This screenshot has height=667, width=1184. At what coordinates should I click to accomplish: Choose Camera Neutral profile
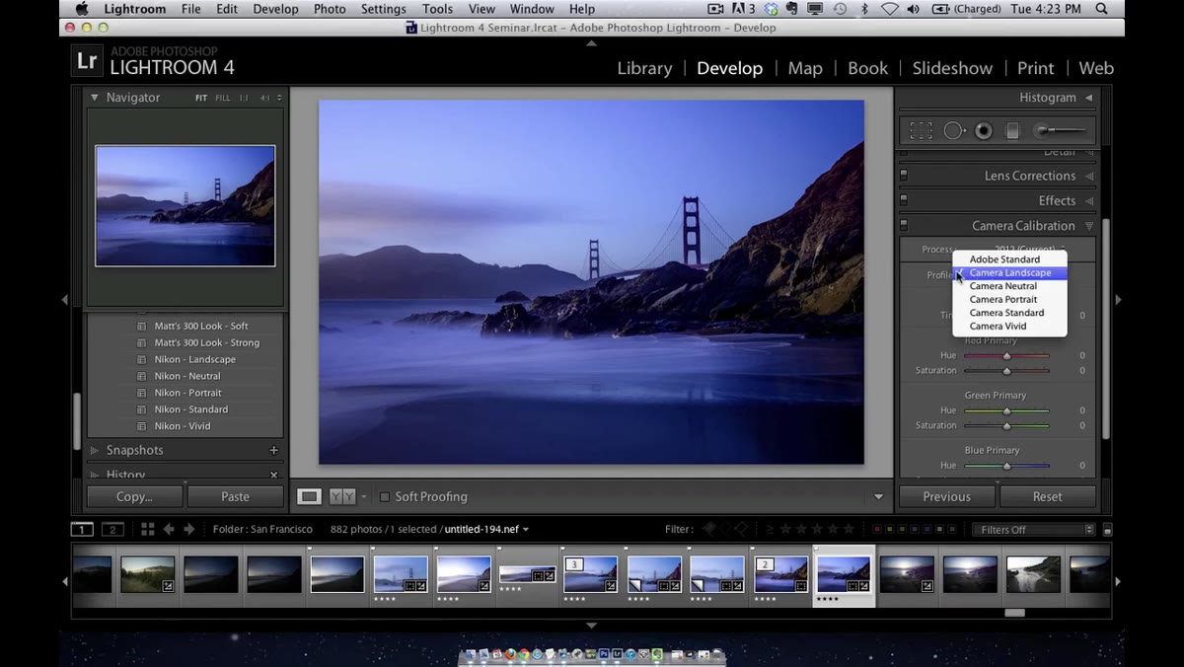(x=1009, y=286)
